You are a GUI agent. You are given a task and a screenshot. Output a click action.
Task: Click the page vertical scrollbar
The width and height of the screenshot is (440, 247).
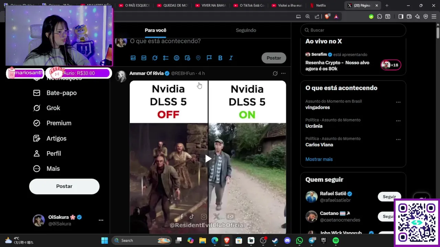[438, 33]
